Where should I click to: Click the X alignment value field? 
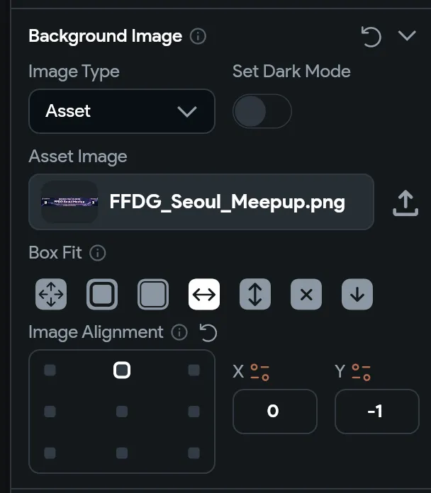(274, 412)
